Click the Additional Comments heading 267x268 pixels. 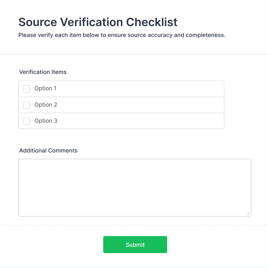(48, 150)
